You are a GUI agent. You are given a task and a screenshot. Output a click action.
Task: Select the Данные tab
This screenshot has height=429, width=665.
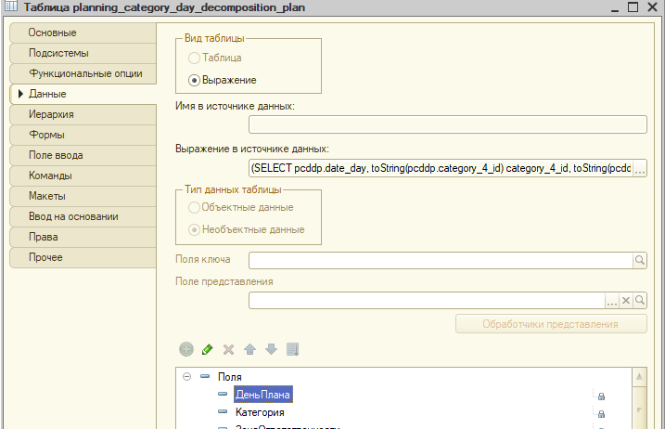83,94
